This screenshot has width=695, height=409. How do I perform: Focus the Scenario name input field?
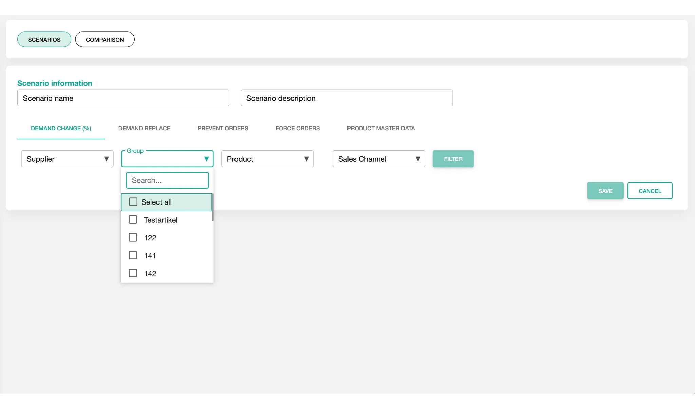coord(123,98)
